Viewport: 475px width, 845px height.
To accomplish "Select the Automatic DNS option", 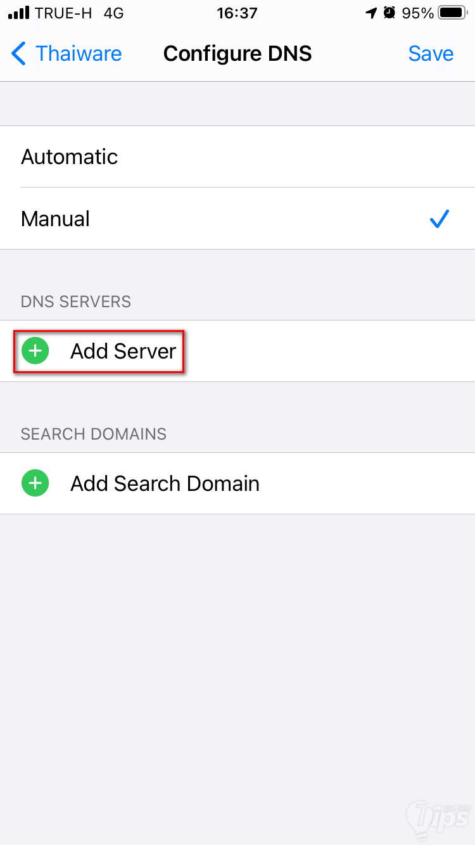I will [x=237, y=156].
